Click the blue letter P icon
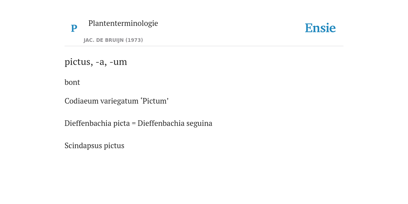408x204 pixels. pos(74,28)
